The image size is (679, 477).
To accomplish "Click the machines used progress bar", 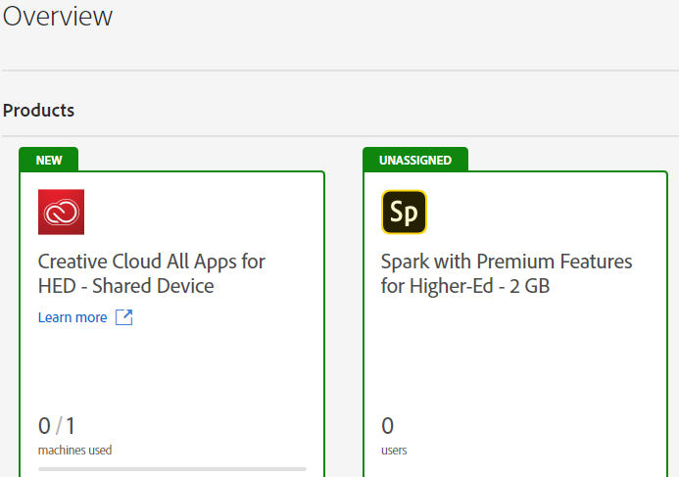I will [172, 469].
